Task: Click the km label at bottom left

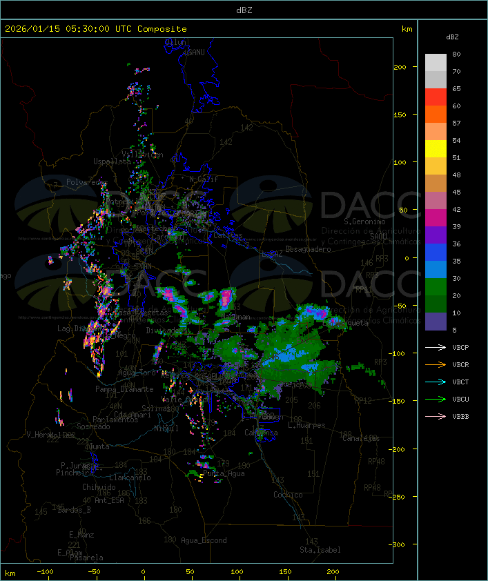Action: [10, 573]
